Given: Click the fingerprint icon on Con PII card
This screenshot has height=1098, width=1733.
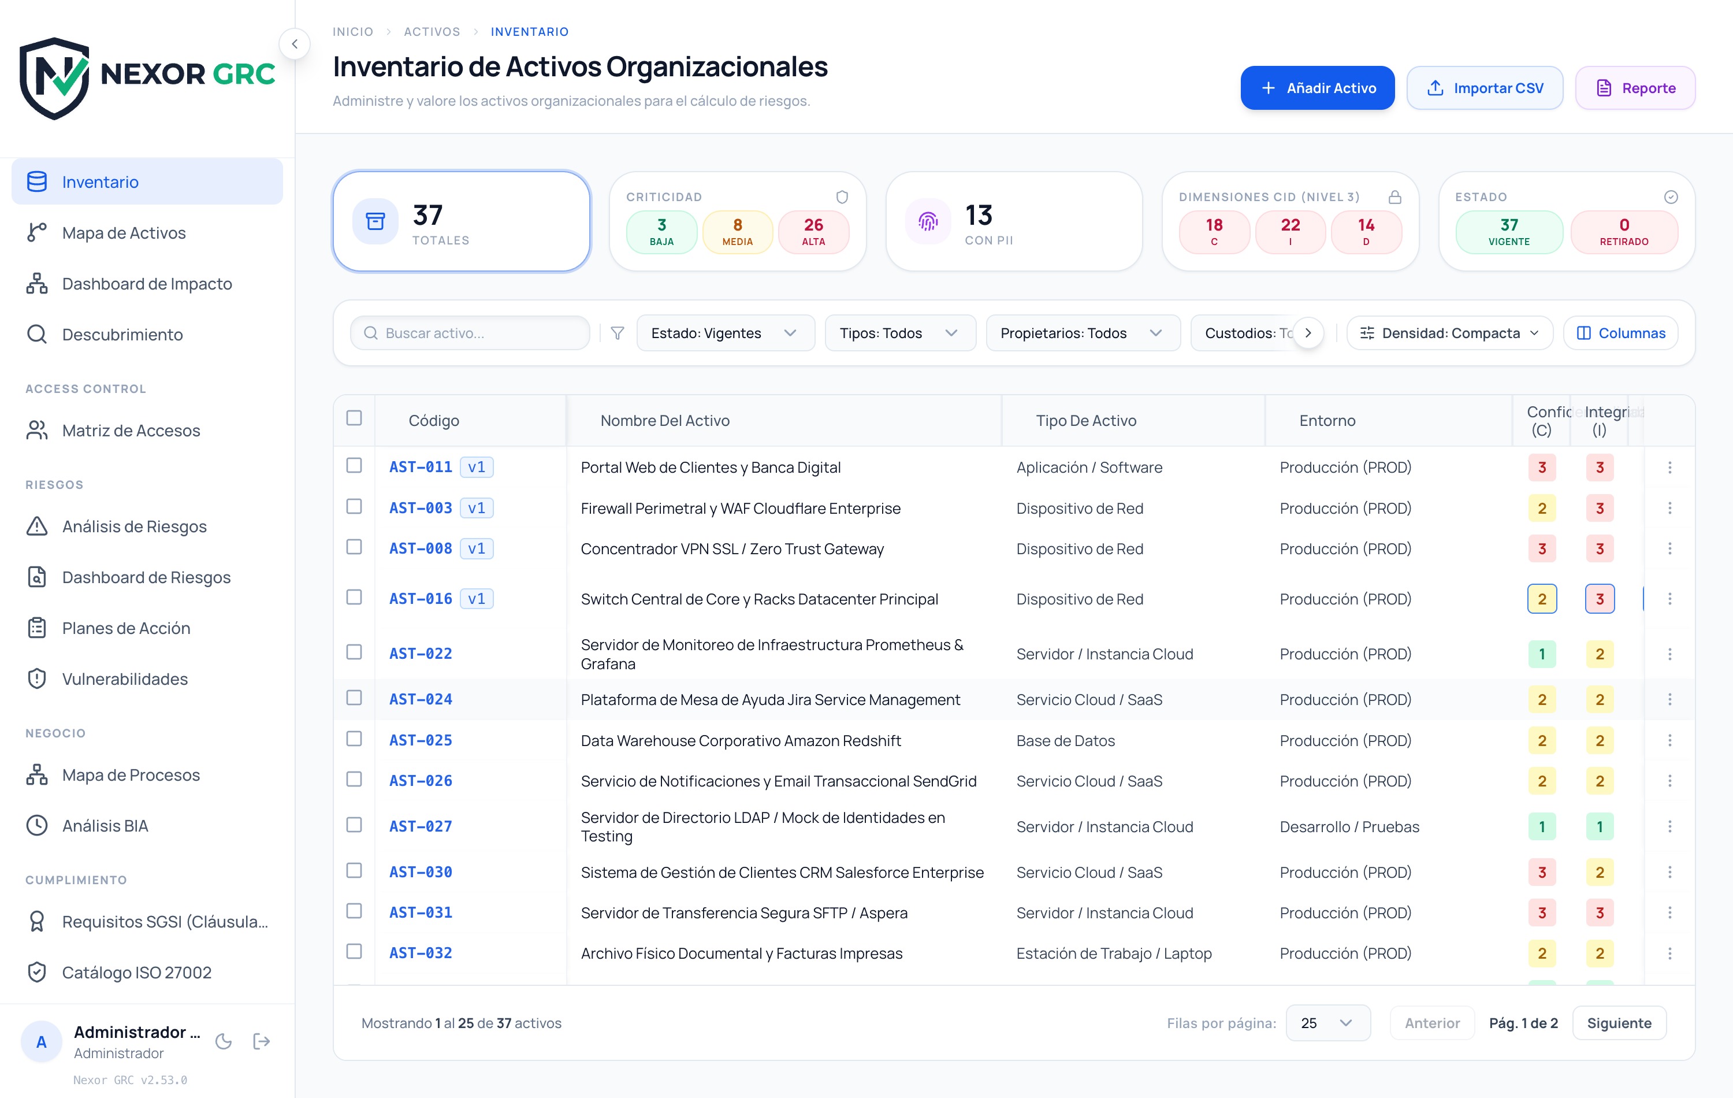Looking at the screenshot, I should [928, 221].
